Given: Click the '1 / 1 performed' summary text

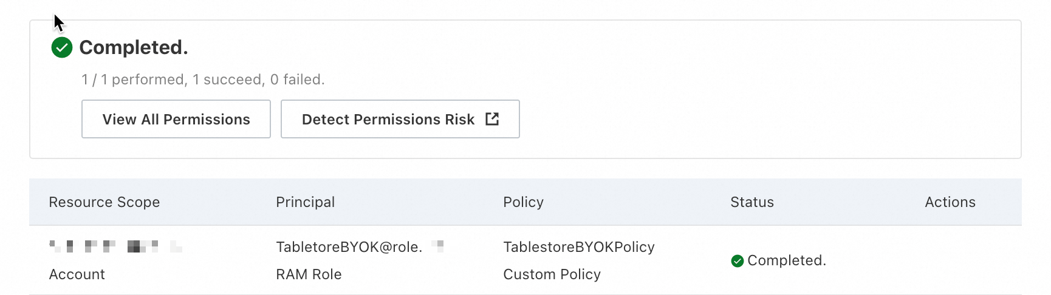Looking at the screenshot, I should point(203,80).
